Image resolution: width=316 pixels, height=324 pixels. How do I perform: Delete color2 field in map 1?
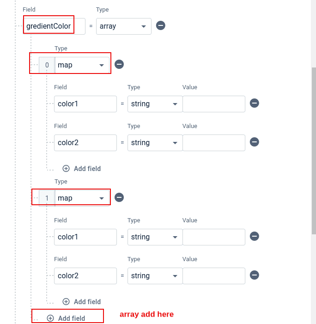[254, 275]
